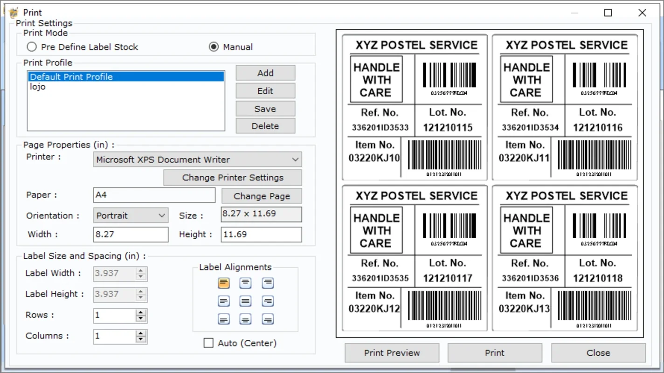Click the Size field 8.27 x 11.69
The height and width of the screenshot is (373, 664).
[261, 214]
